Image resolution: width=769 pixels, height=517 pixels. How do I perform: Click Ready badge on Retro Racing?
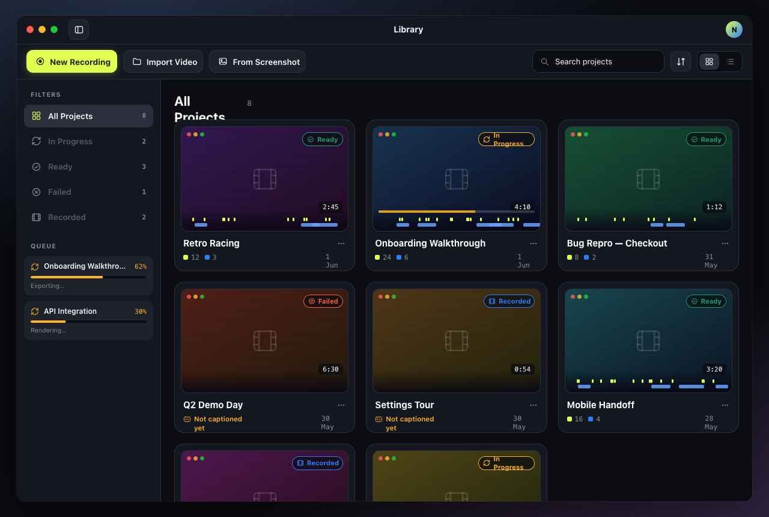[x=323, y=139]
